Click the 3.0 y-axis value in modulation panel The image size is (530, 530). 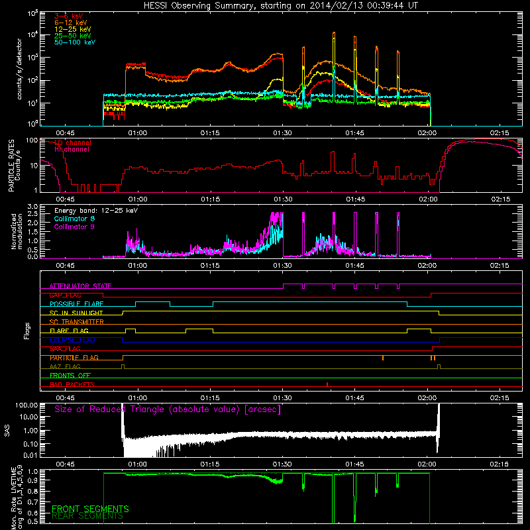(x=32, y=206)
